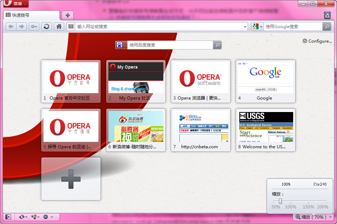Open speed dial 8 Welcome to the USGS
The height and width of the screenshot is (224, 337).
point(266,130)
